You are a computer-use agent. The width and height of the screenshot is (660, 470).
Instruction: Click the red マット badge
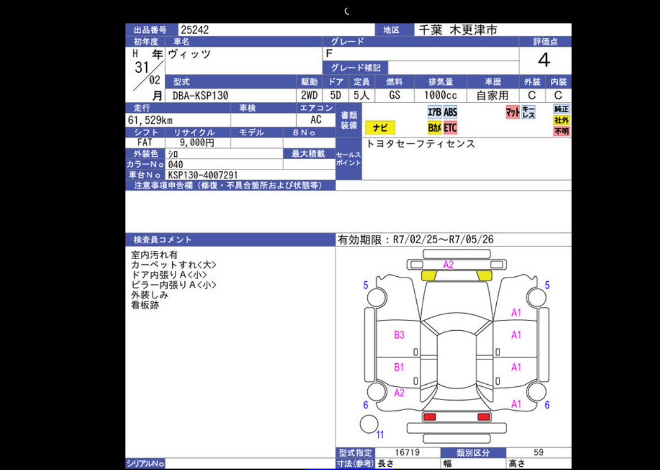[x=513, y=112]
